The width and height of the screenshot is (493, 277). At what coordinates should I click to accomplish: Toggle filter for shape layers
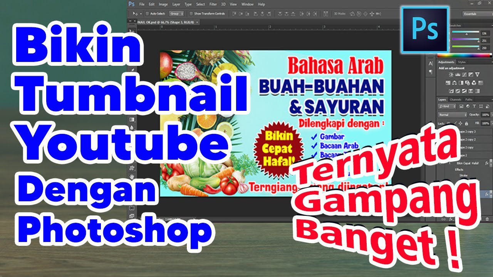[x=481, y=106]
